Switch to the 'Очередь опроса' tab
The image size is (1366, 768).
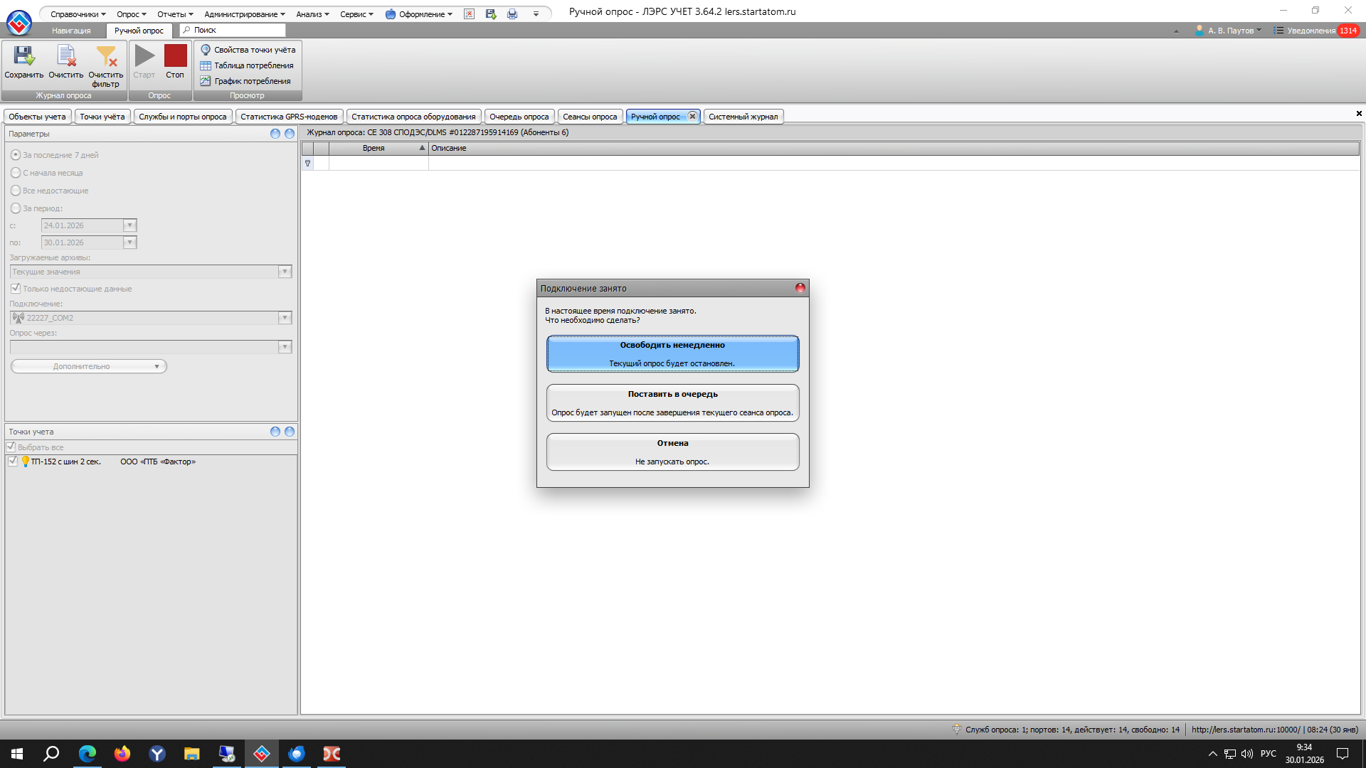[x=519, y=117]
